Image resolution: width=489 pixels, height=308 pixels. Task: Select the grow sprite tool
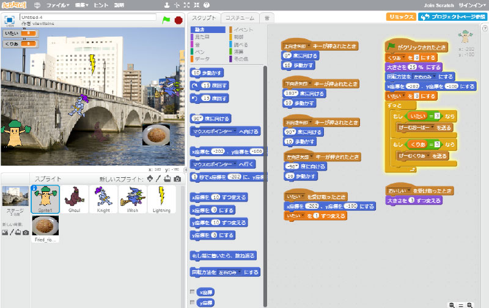[186, 5]
